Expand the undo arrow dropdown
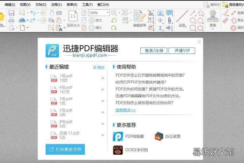The image size is (244, 163). pyautogui.click(x=38, y=13)
